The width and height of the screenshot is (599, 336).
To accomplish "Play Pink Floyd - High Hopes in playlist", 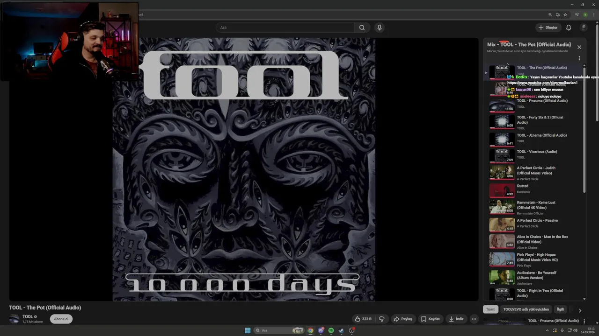I will pyautogui.click(x=533, y=259).
